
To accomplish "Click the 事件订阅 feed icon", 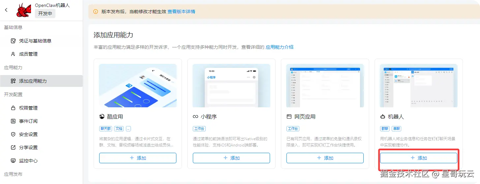I will 13,121.
